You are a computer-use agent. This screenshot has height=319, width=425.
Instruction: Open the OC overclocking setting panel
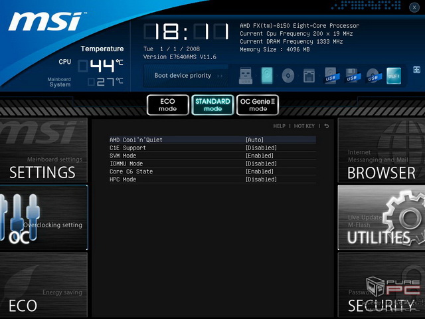[x=44, y=217]
